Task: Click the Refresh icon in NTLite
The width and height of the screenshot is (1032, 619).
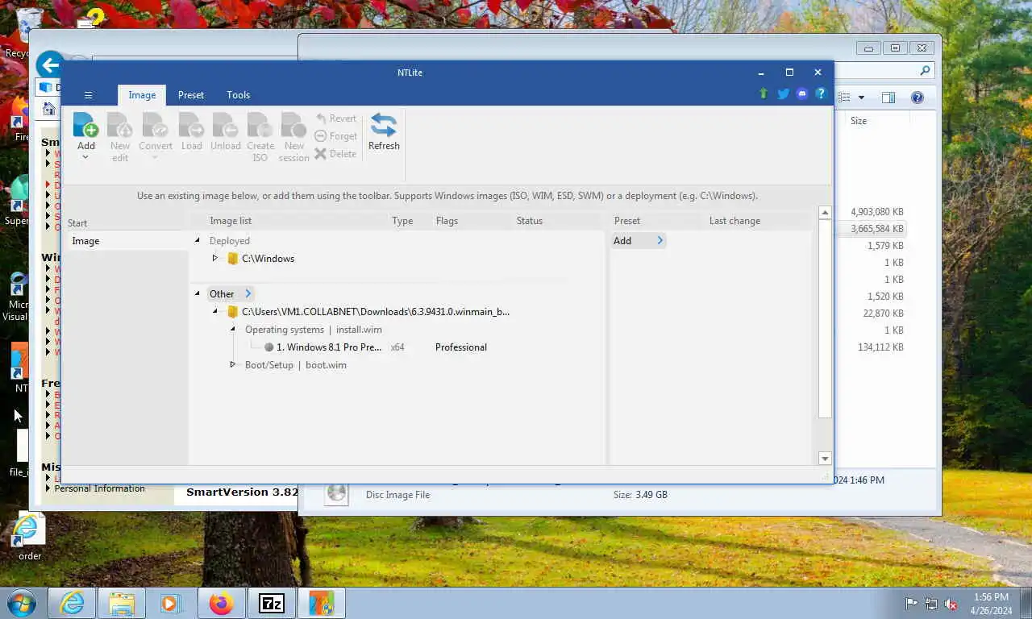Action: [384, 125]
